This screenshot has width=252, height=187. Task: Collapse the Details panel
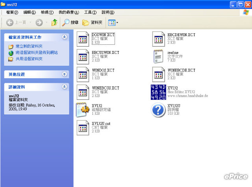tap(65, 86)
